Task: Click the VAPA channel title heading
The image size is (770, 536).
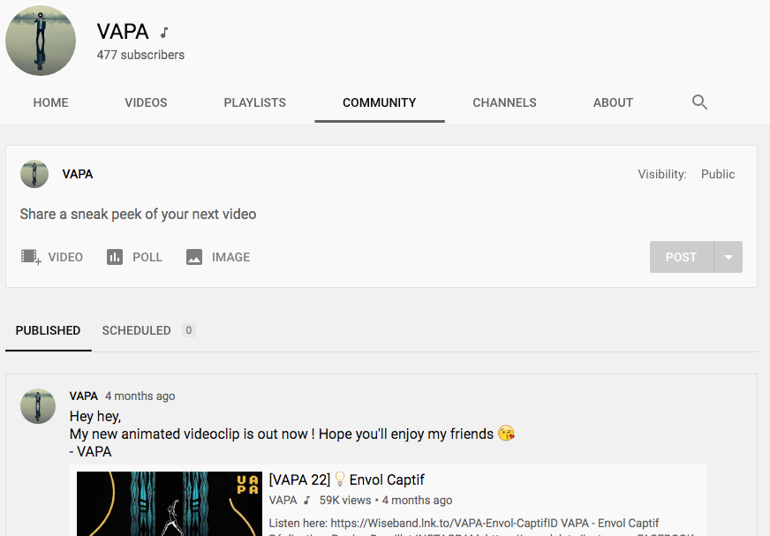Action: click(x=123, y=32)
